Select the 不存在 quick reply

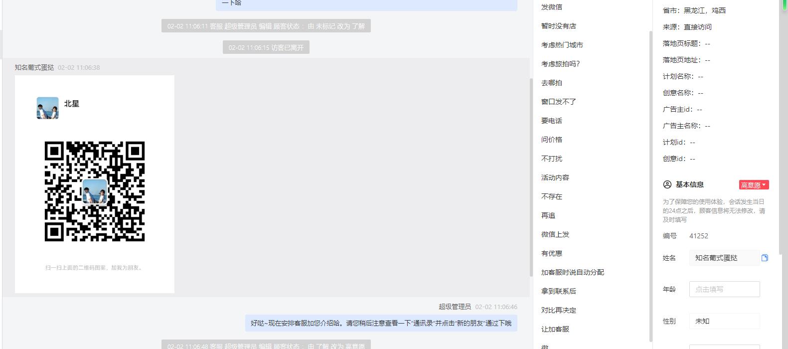pyautogui.click(x=552, y=196)
